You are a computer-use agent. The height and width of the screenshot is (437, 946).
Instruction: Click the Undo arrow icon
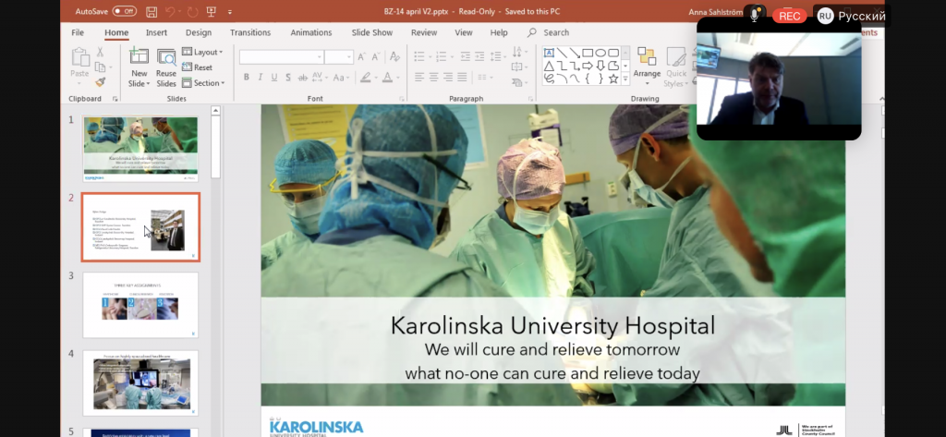point(170,11)
